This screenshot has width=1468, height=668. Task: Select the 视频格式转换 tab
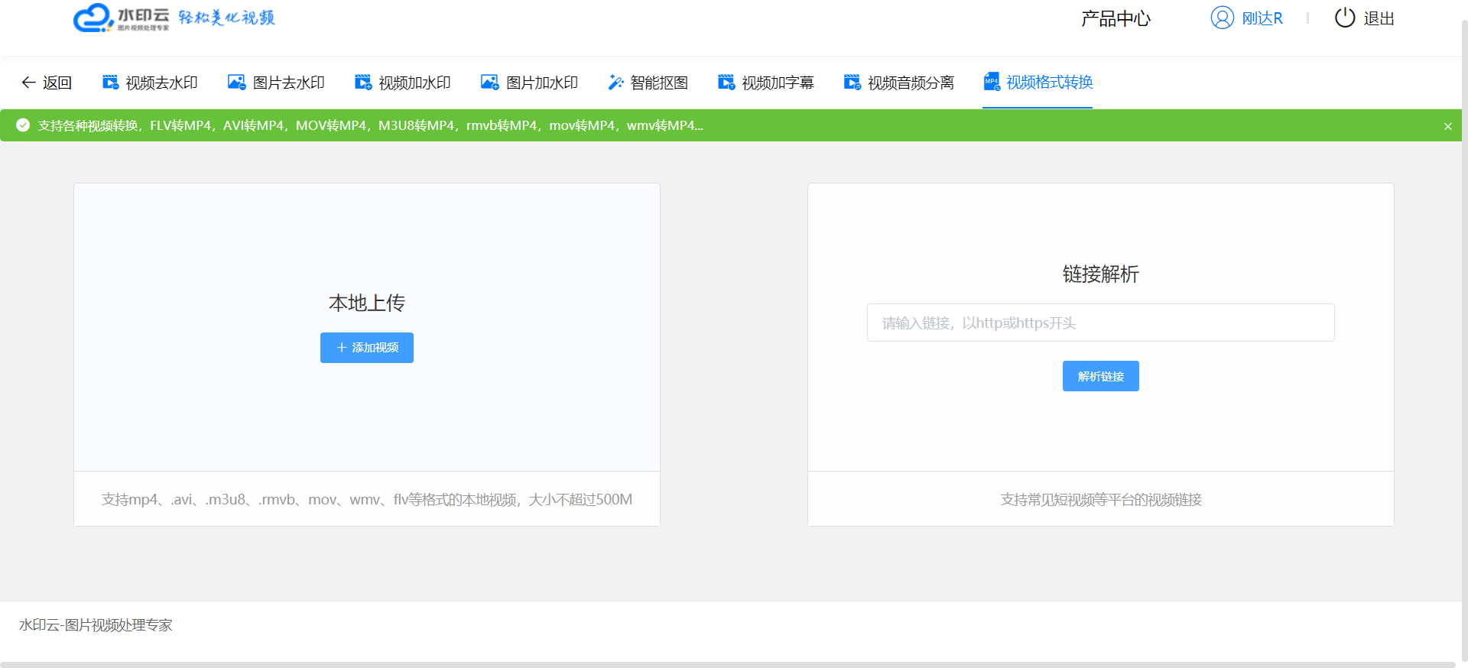(x=1038, y=82)
